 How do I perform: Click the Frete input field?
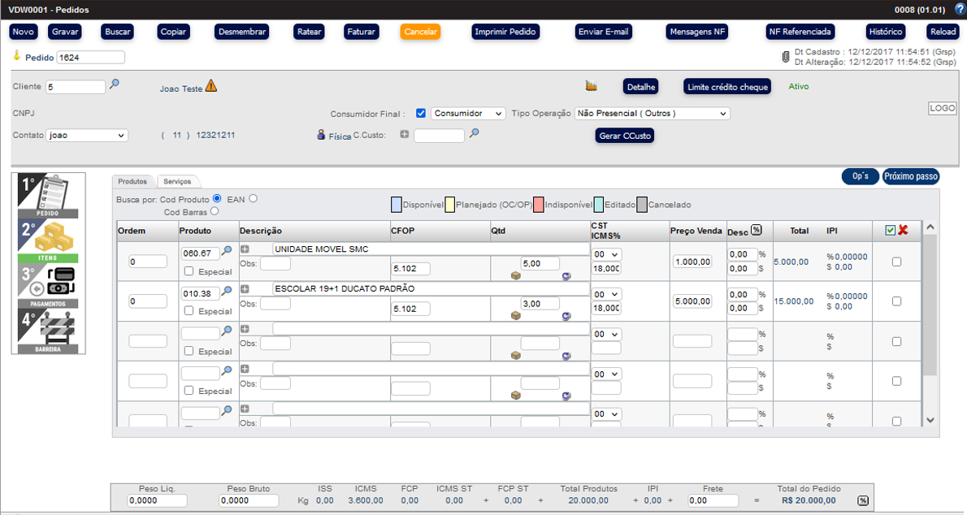click(x=712, y=501)
